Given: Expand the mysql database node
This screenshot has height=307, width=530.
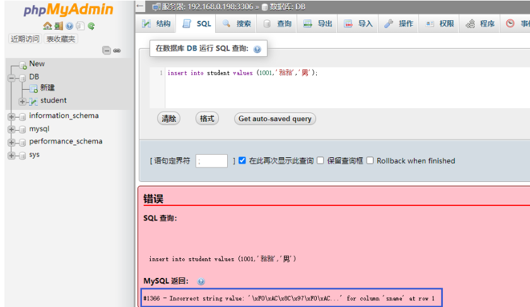Looking at the screenshot, I should [x=11, y=129].
